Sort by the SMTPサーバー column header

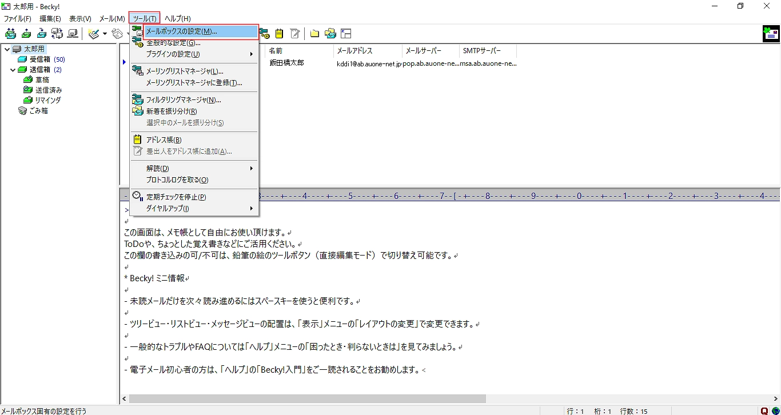(488, 51)
